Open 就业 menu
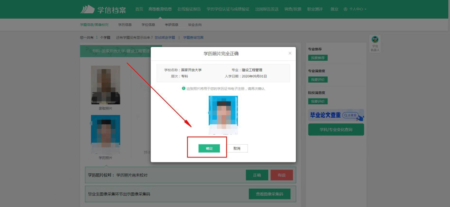The image size is (450, 207). (x=334, y=9)
